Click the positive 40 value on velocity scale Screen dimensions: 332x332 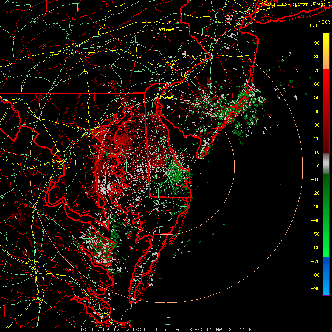(x=317, y=111)
